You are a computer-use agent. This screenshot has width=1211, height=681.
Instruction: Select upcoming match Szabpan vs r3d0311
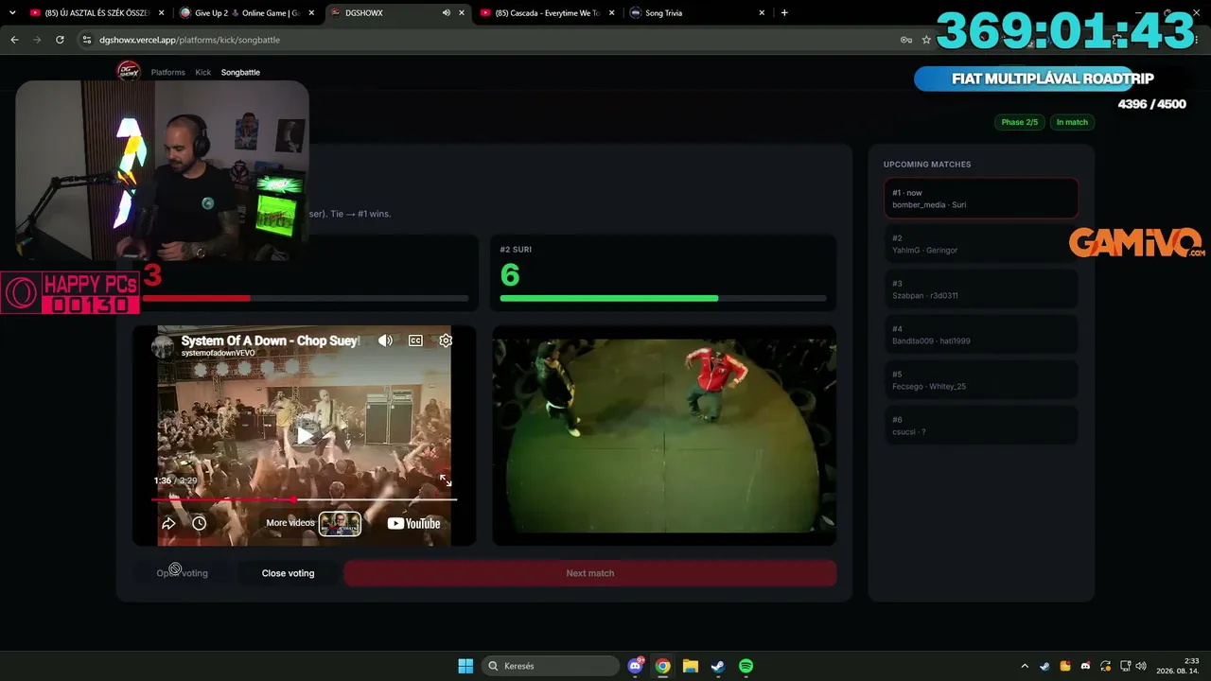(x=981, y=289)
